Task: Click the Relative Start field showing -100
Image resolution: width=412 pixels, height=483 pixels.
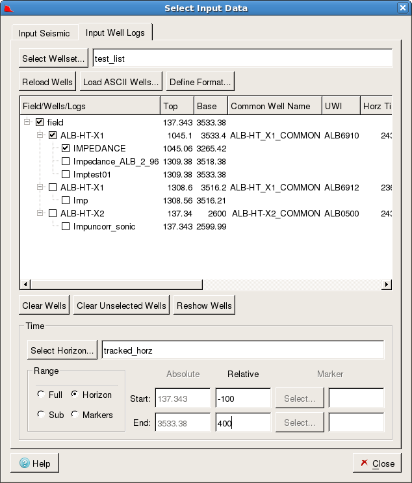Action: click(243, 398)
